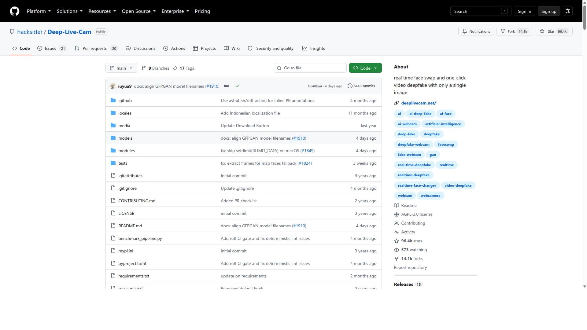Open the Security and quality tab
The width and height of the screenshot is (587, 330).
(271, 49)
